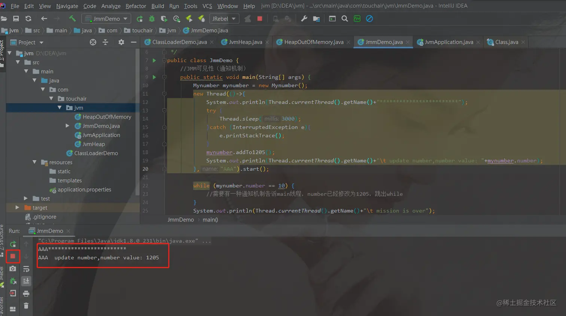Click Search Everywhere magnifier icon
This screenshot has width=566, height=316.
point(345,18)
